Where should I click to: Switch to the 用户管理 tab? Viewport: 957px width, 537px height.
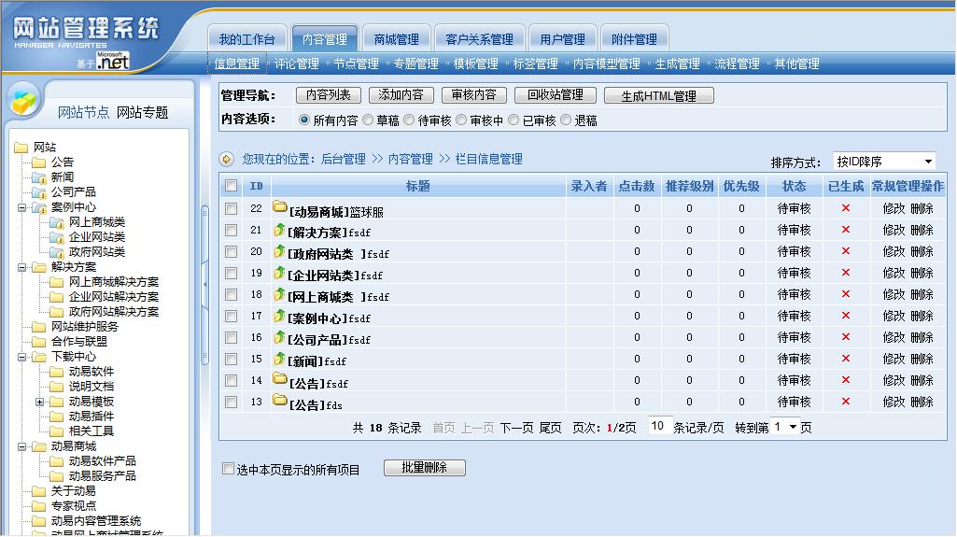[x=562, y=39]
